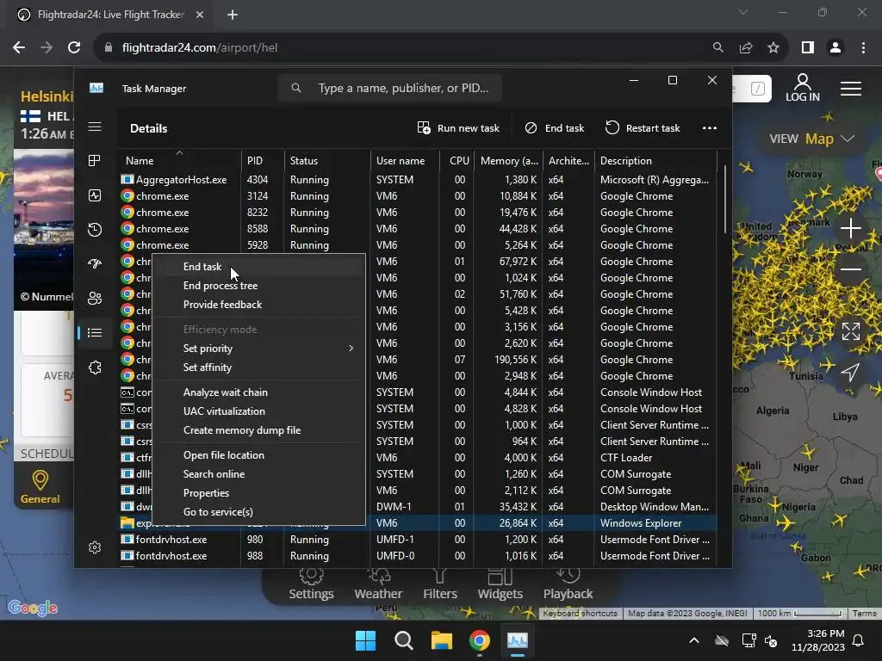Open Task Manager settings gear
This screenshot has width=882, height=661.
point(95,547)
